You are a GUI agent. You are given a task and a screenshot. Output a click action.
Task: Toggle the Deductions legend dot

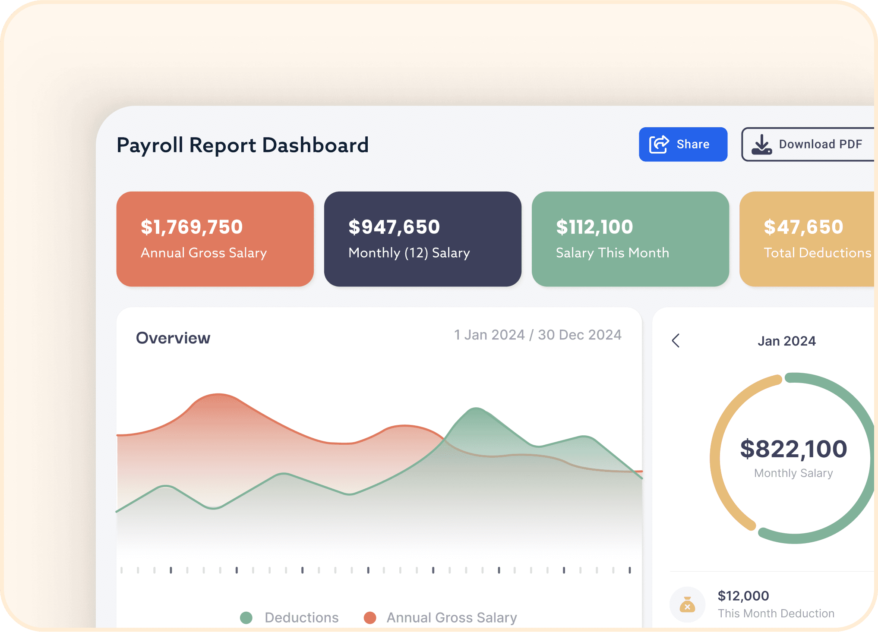click(246, 618)
